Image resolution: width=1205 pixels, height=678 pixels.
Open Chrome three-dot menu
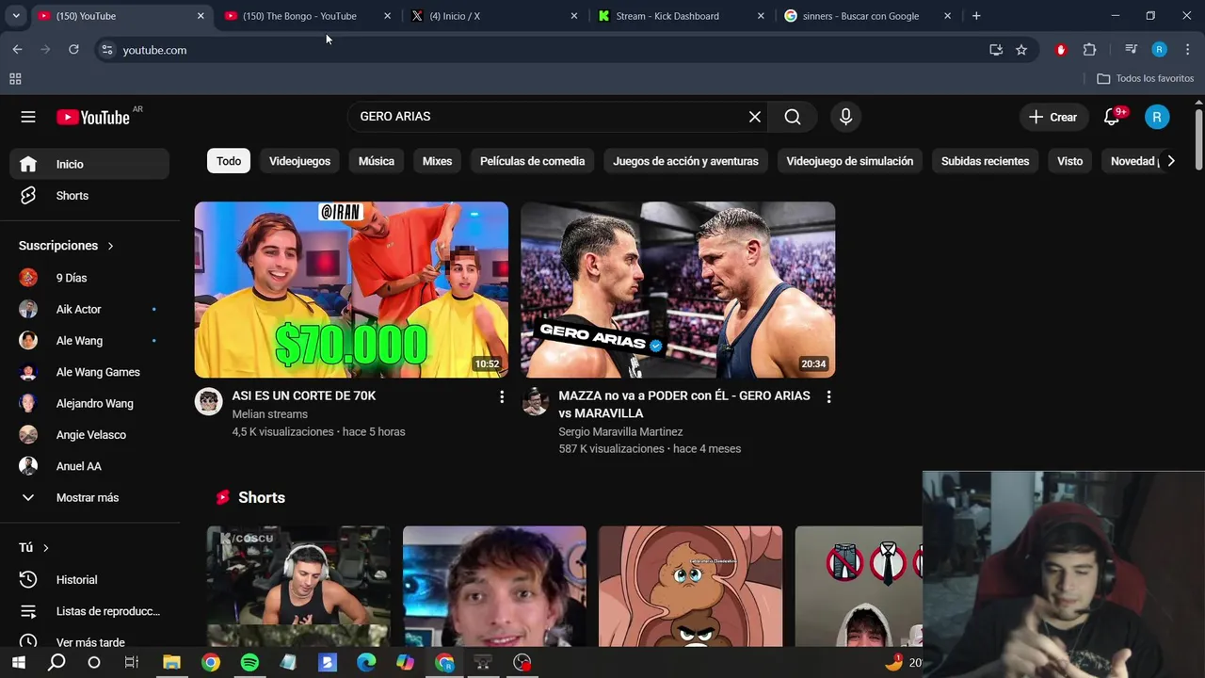tap(1188, 50)
